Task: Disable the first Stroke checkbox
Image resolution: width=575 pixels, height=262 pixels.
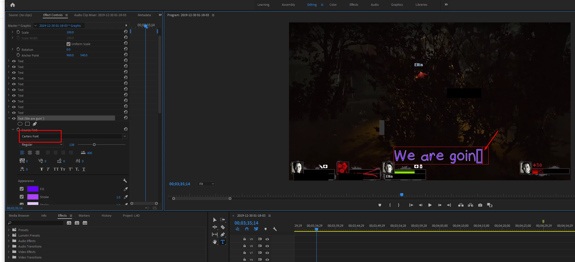Action: coord(22,197)
